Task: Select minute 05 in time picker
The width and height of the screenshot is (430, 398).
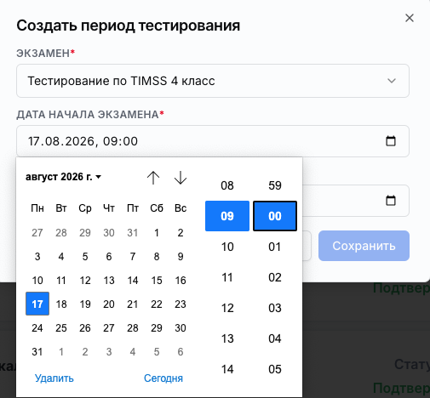Action: (x=275, y=369)
